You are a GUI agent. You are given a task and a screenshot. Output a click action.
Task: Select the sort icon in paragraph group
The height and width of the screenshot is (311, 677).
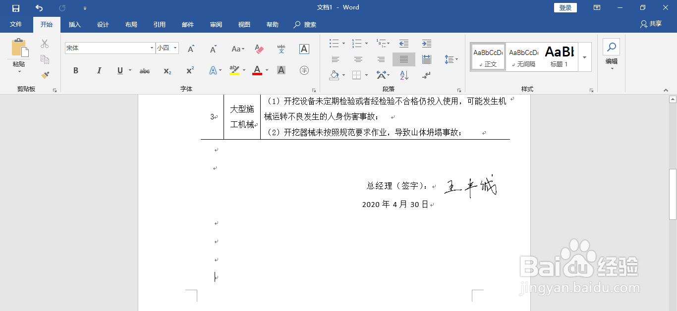pyautogui.click(x=404, y=75)
